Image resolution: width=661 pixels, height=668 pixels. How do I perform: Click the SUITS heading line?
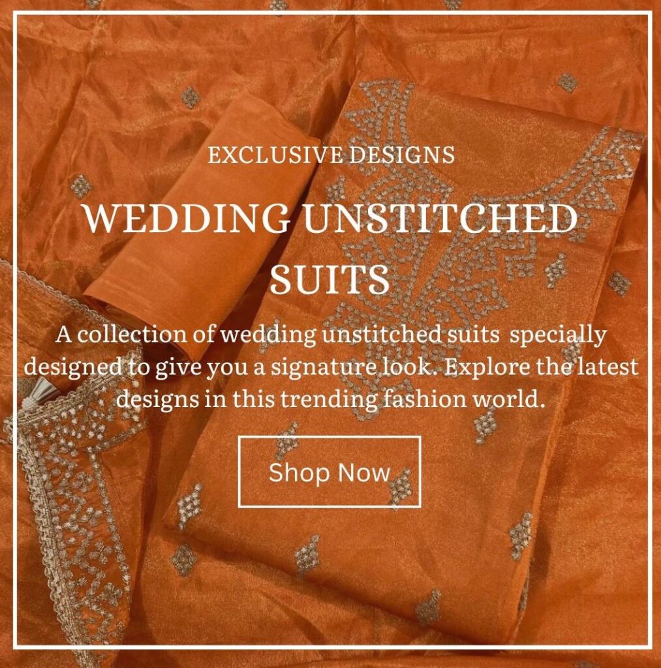330,279
